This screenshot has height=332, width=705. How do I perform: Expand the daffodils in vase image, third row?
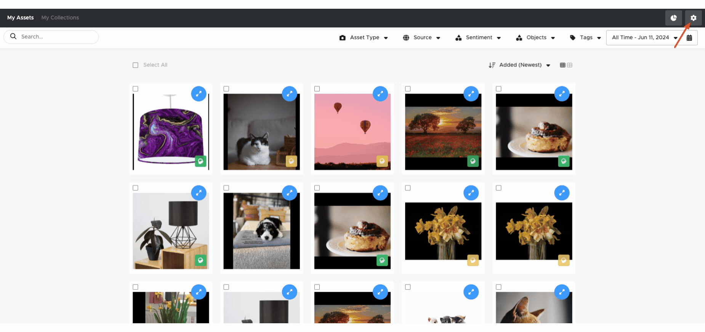point(199,292)
